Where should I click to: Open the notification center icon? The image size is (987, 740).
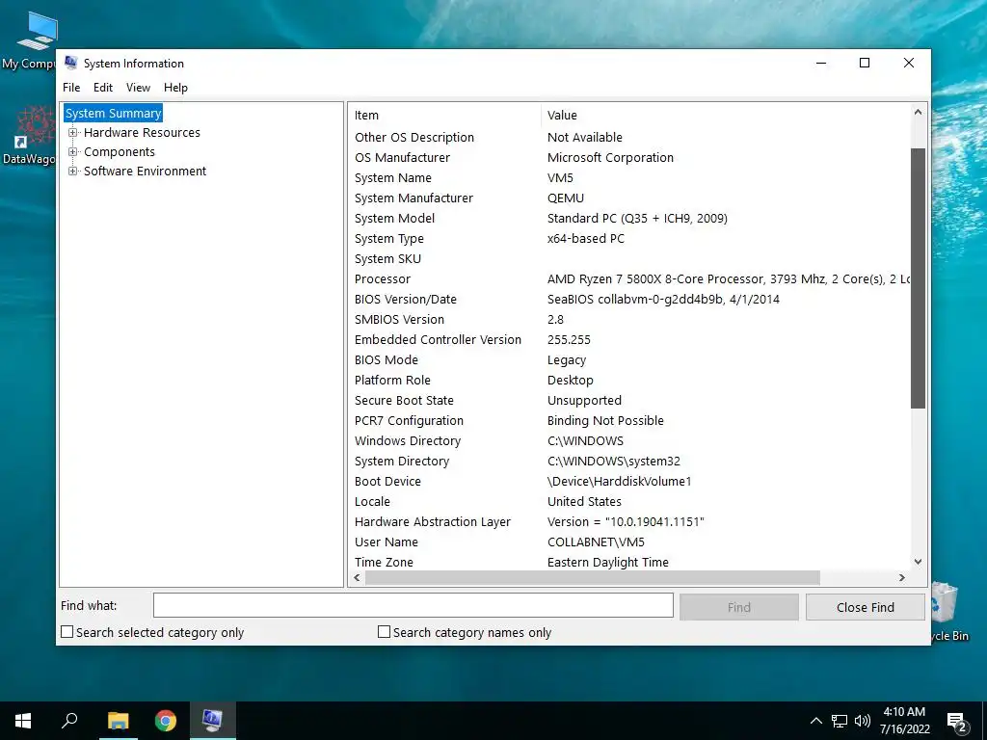point(957,722)
